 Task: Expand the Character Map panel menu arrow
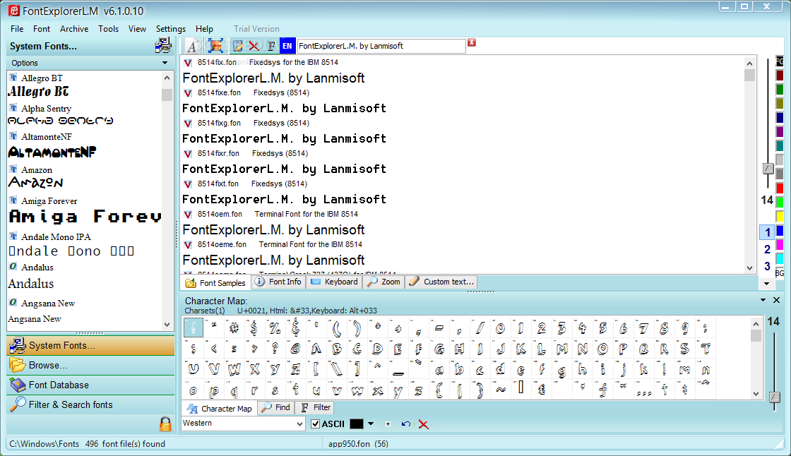click(x=763, y=300)
